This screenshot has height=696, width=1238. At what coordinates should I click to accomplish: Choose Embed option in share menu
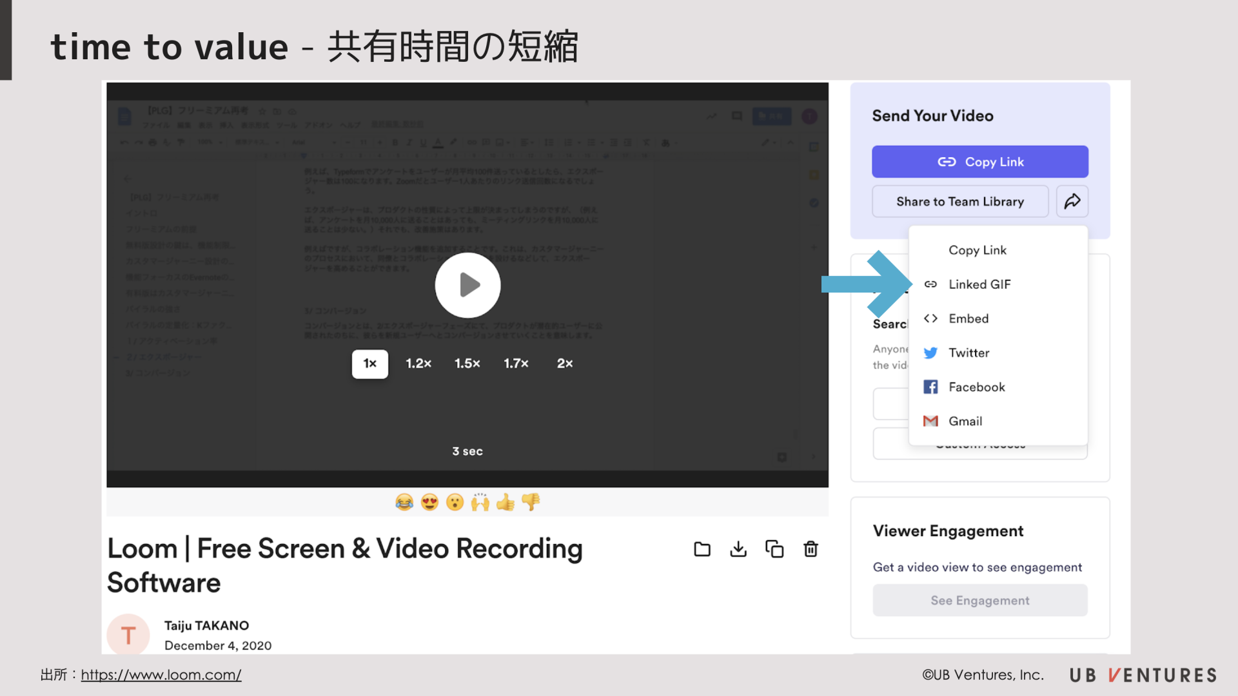point(998,318)
